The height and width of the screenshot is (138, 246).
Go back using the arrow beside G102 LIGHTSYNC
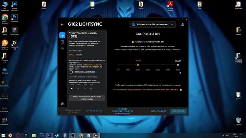62,25
